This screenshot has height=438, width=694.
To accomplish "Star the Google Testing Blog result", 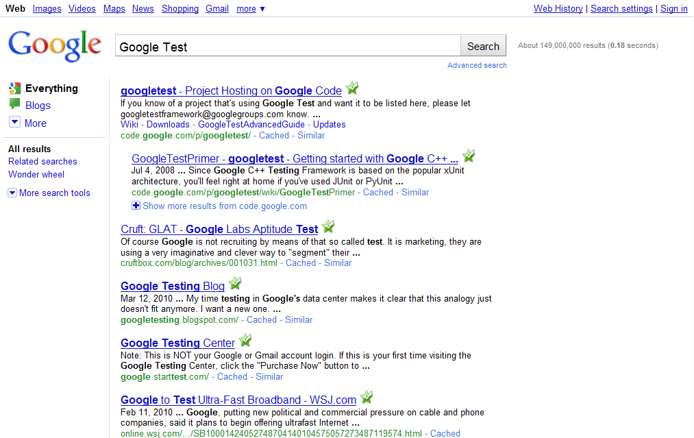I will click(x=235, y=284).
